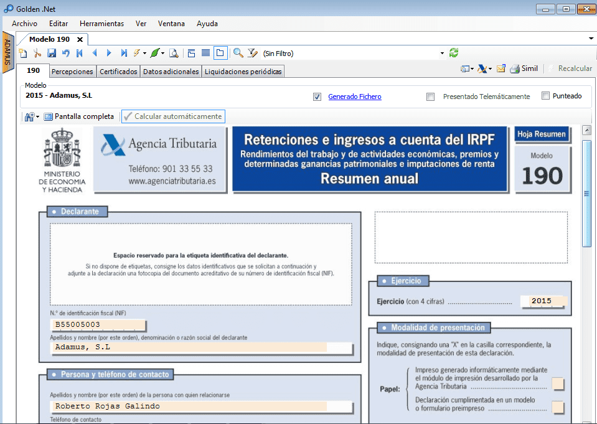Open search with the magnifying glass icon
This screenshot has height=424, width=597.
(238, 54)
